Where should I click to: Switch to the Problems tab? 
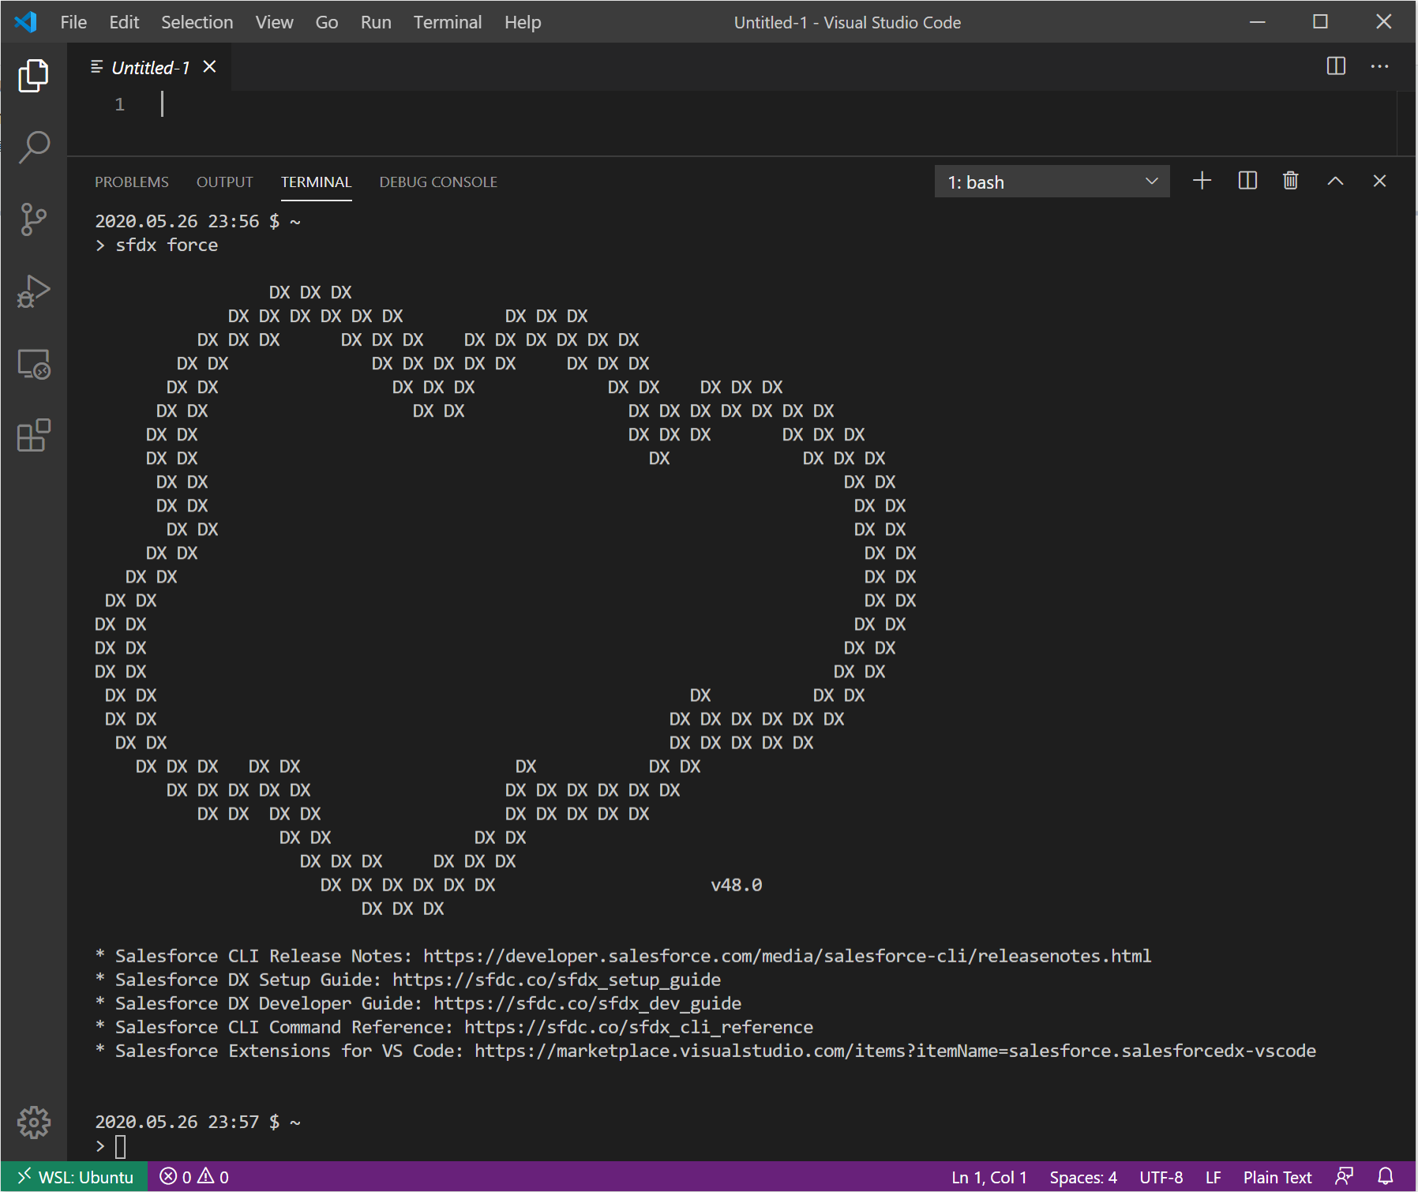tap(132, 182)
